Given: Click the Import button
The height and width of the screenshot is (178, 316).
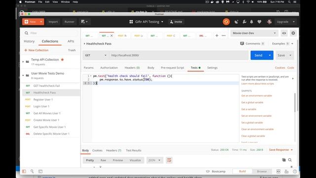Looking at the screenshot, I should pos(53,22).
